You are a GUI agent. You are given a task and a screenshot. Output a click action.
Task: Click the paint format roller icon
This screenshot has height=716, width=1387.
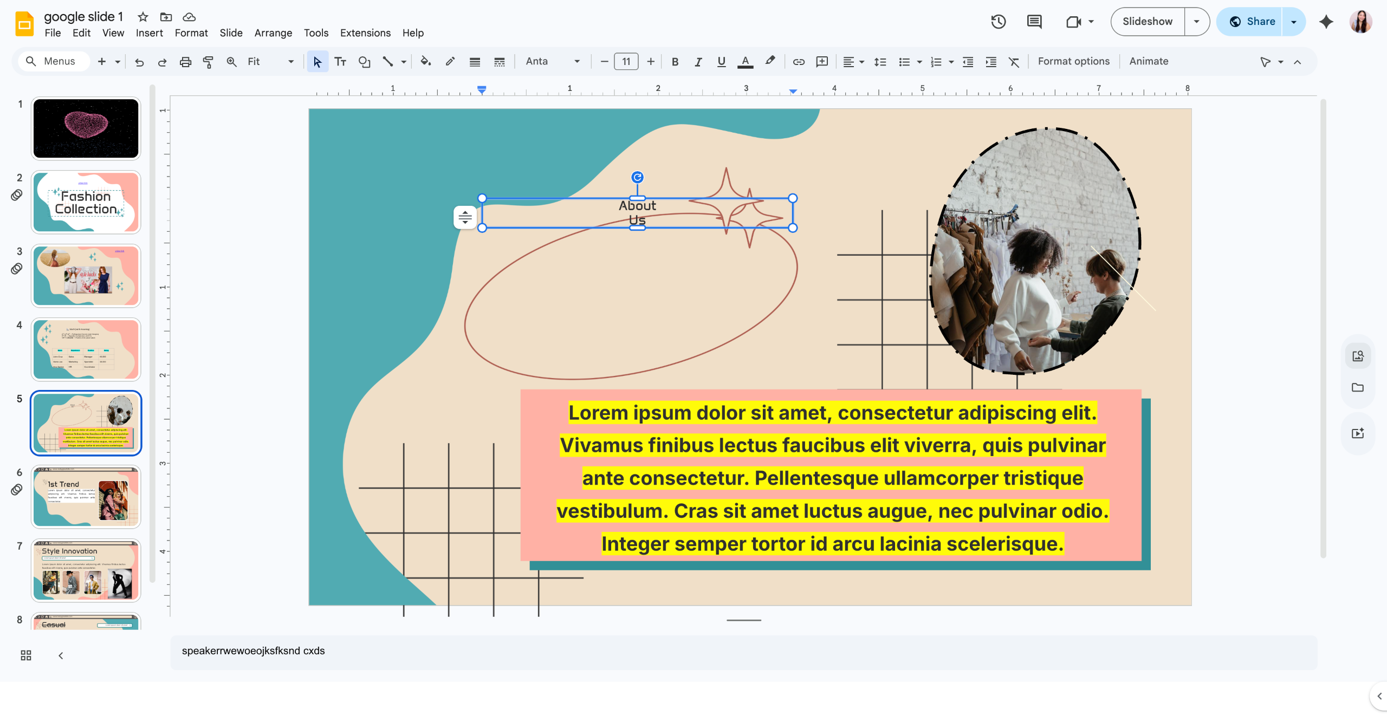pyautogui.click(x=208, y=62)
